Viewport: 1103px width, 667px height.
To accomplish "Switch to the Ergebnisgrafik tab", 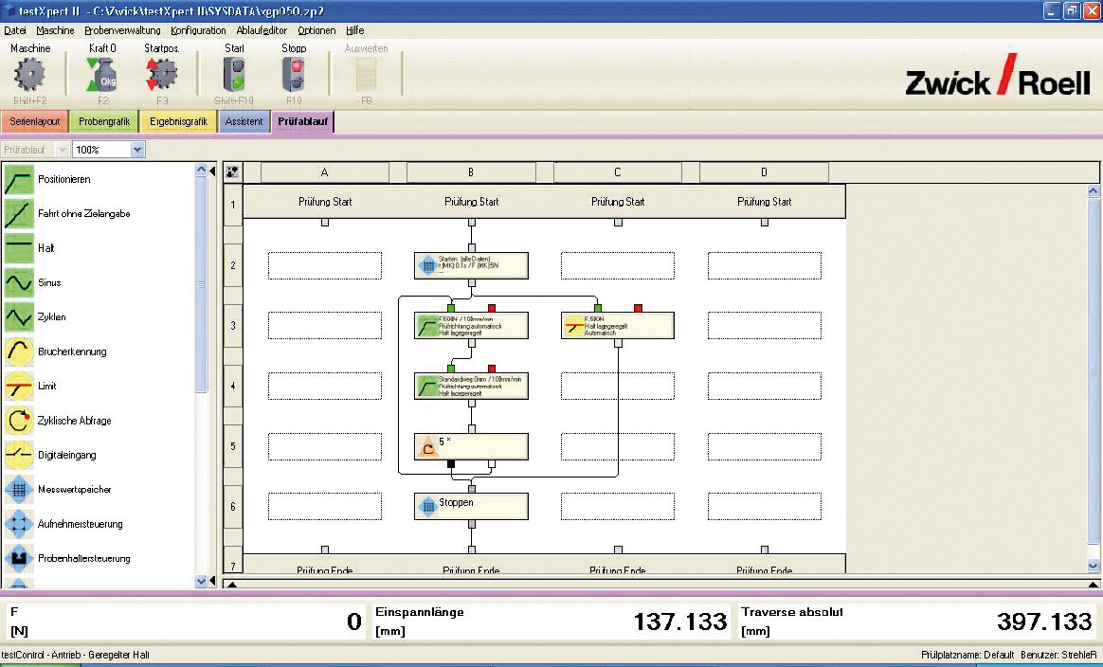I will (178, 121).
